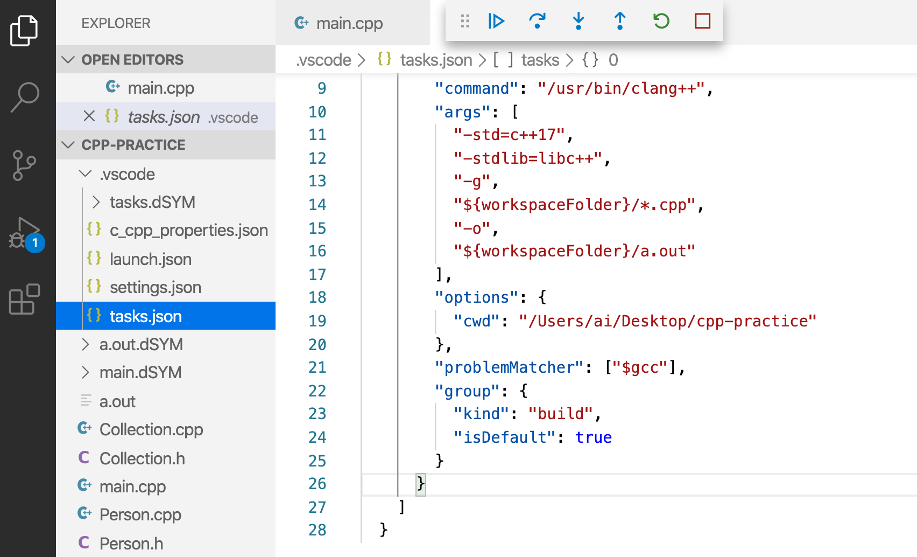Close tasks.json in Open Editors

(89, 116)
